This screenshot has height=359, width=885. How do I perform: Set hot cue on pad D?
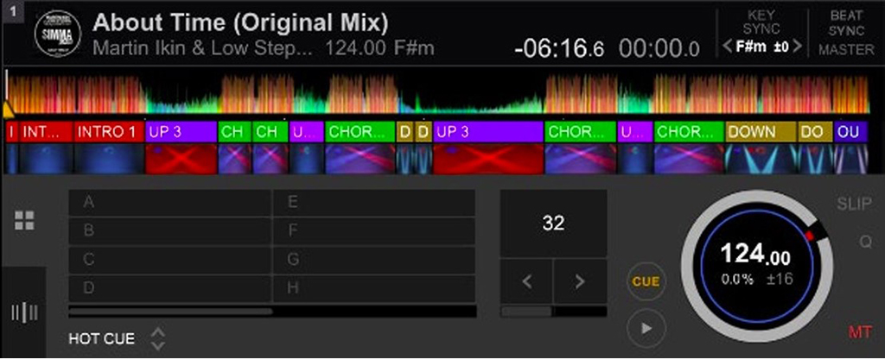(x=169, y=288)
